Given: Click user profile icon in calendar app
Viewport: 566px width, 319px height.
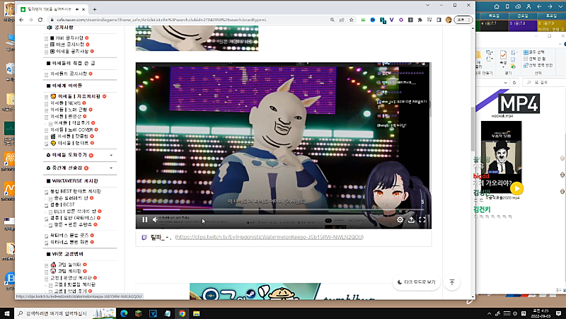Looking at the screenshot, I should click(529, 6).
